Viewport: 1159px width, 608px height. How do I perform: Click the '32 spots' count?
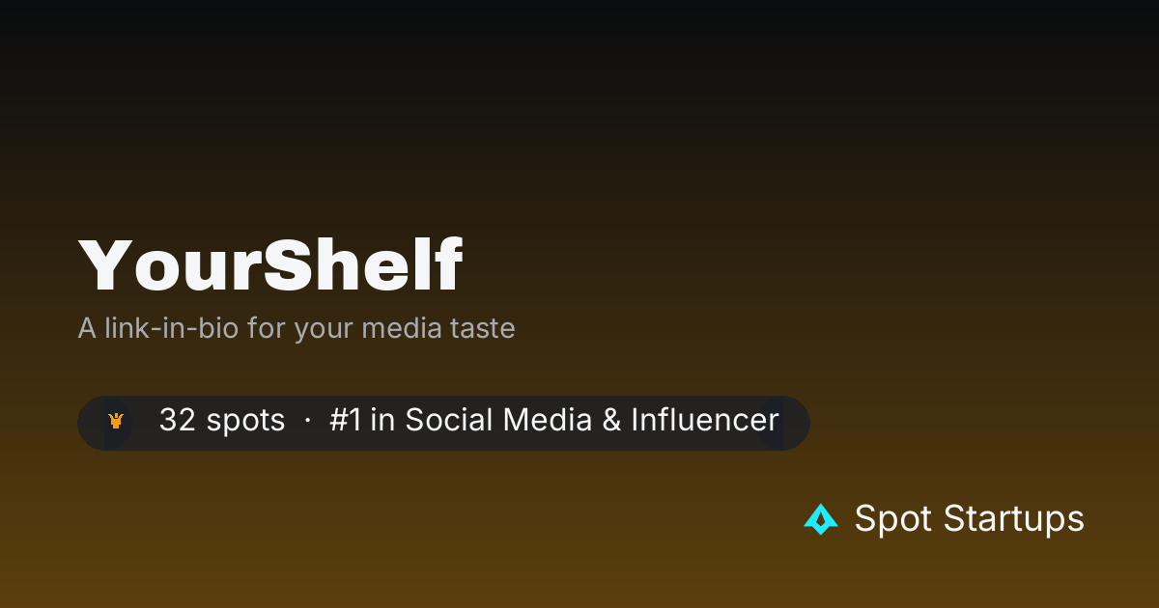click(x=222, y=420)
